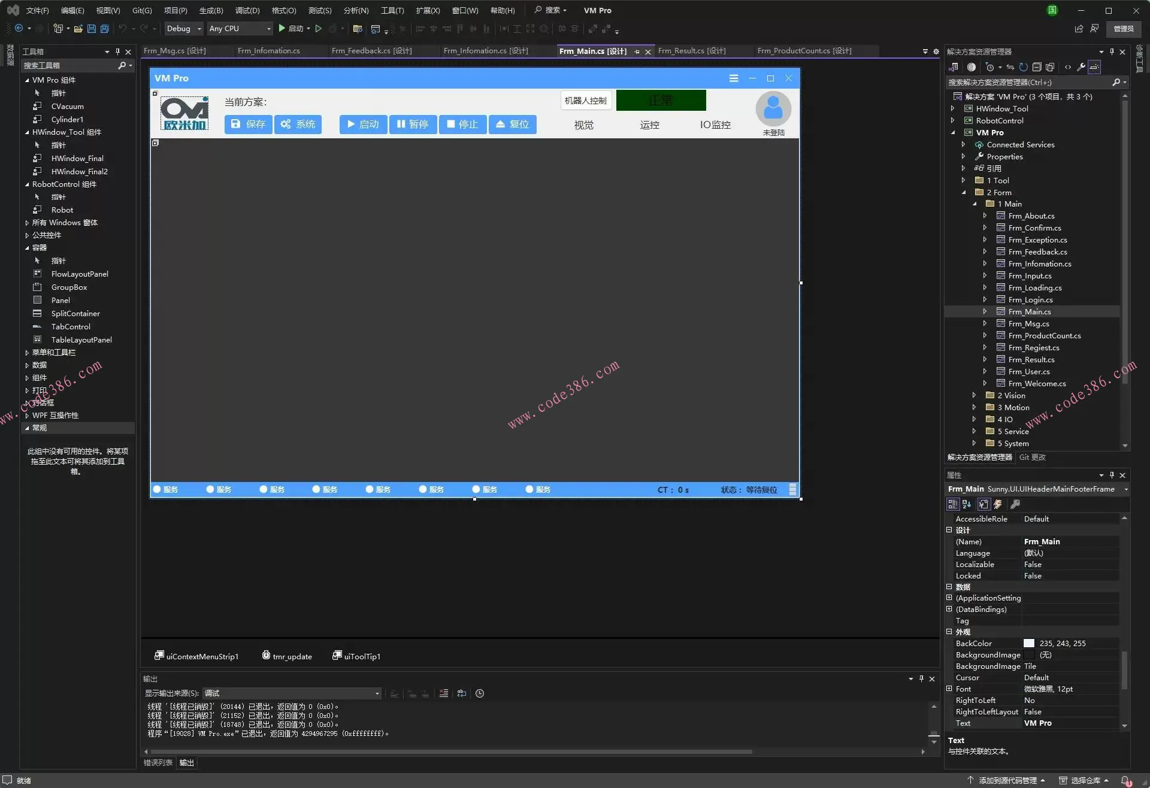Click the 机器人控制 button
This screenshot has width=1150, height=788.
pos(585,101)
